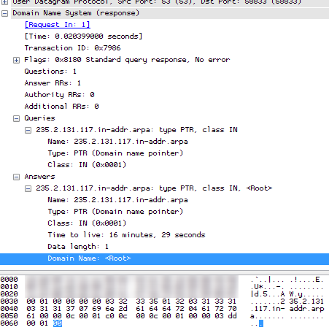Click hex offset 0030 row label

[9, 302]
